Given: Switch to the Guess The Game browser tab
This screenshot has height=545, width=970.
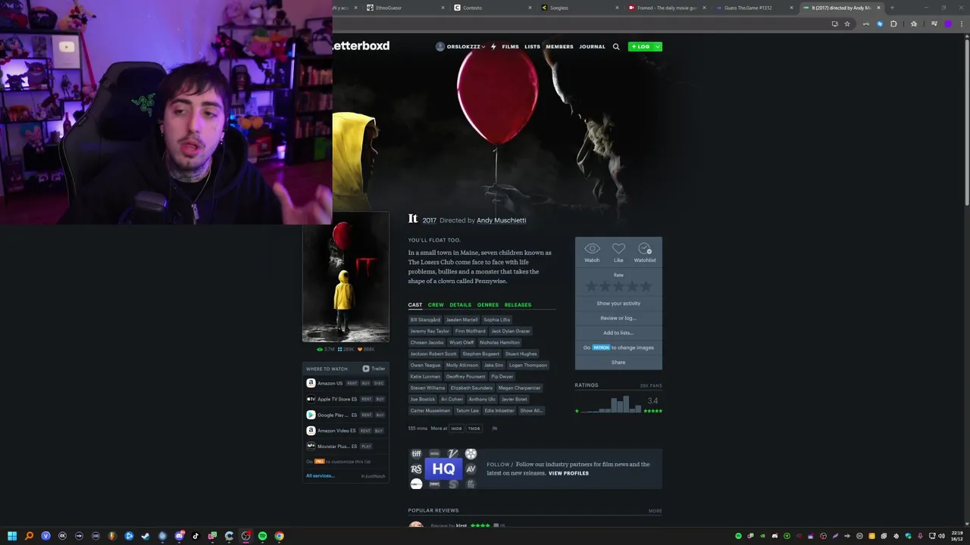Looking at the screenshot, I should 754,8.
